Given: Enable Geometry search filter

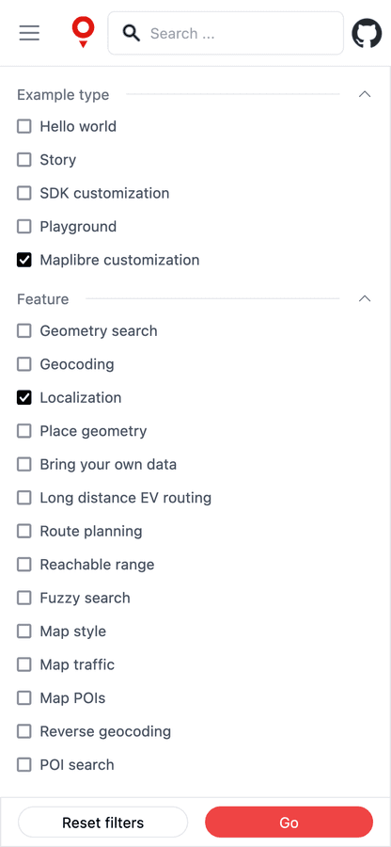Looking at the screenshot, I should coord(24,331).
